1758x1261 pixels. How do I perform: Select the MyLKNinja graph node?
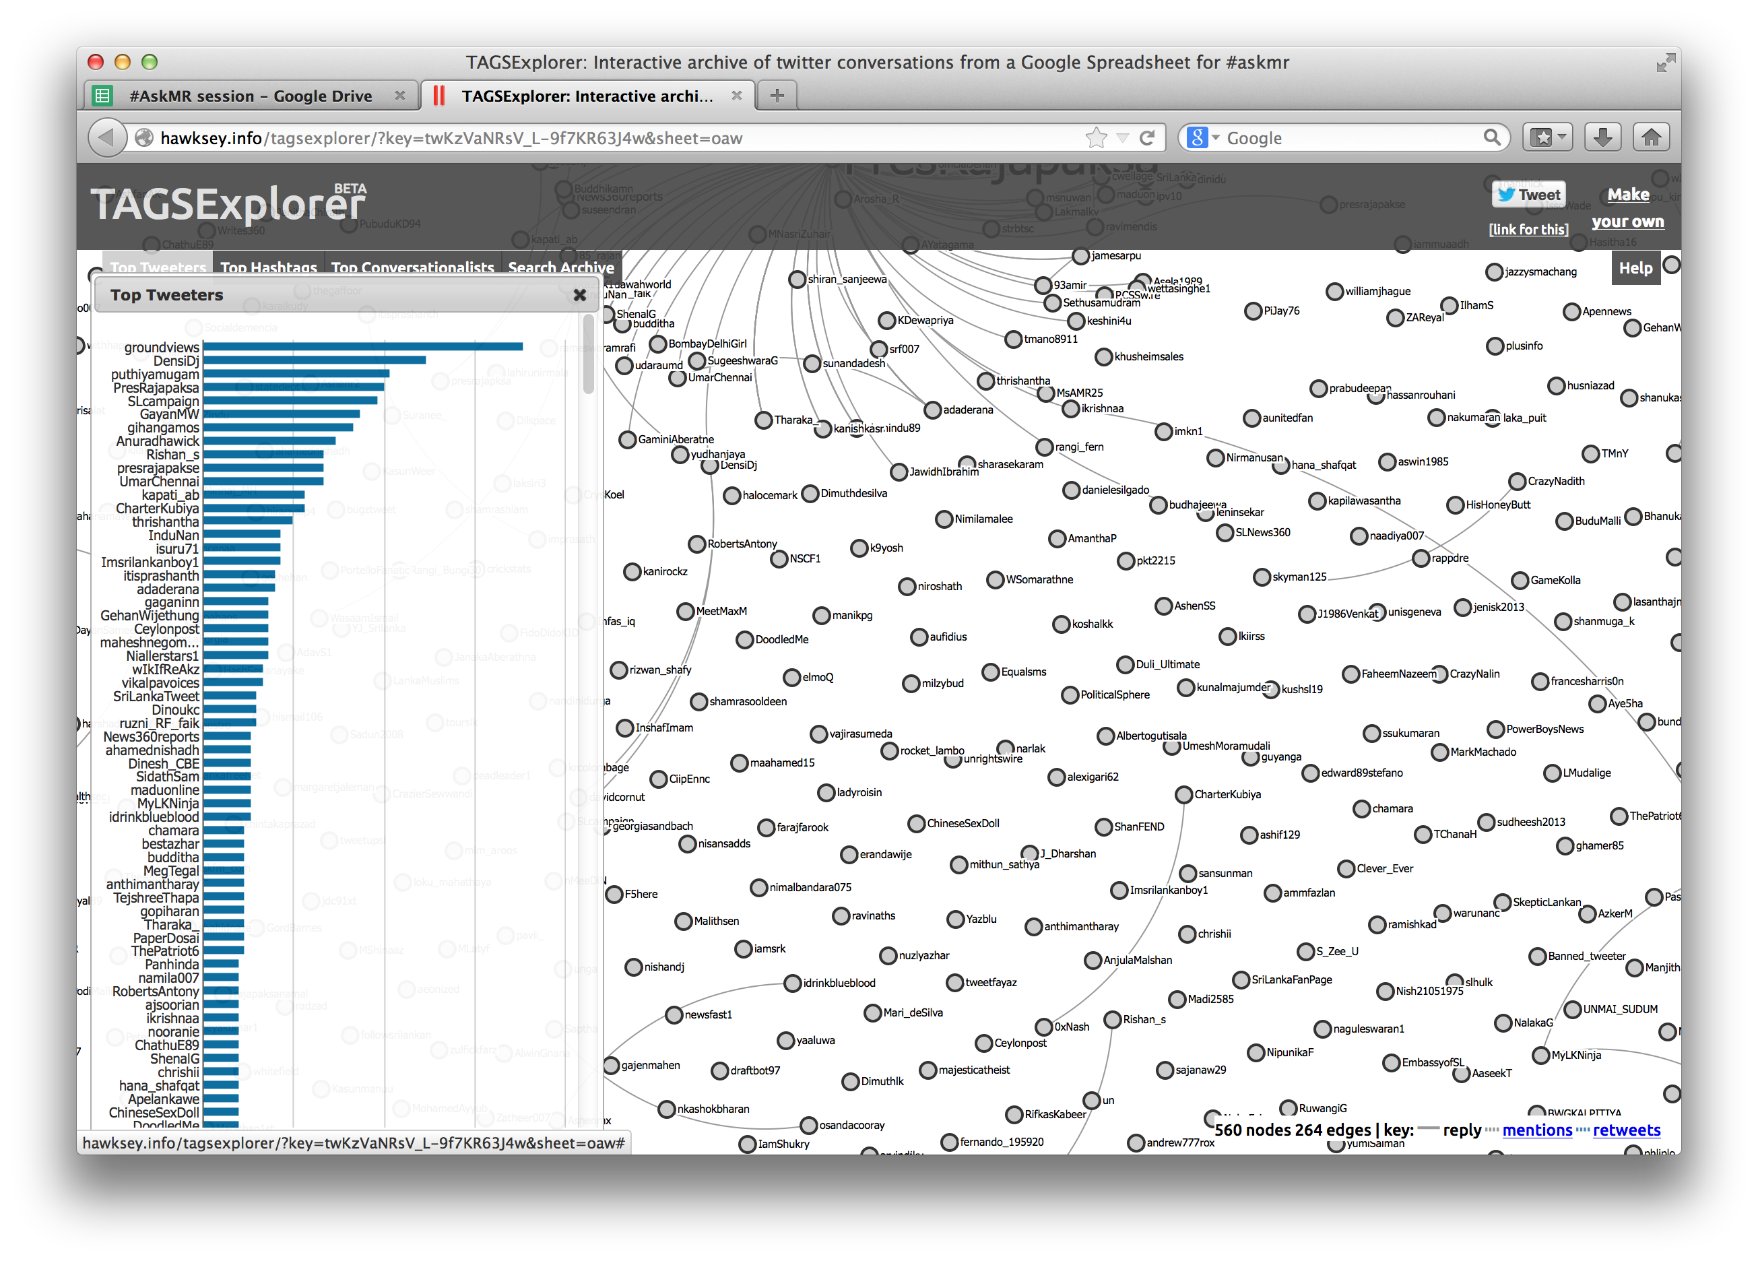click(x=1541, y=1056)
